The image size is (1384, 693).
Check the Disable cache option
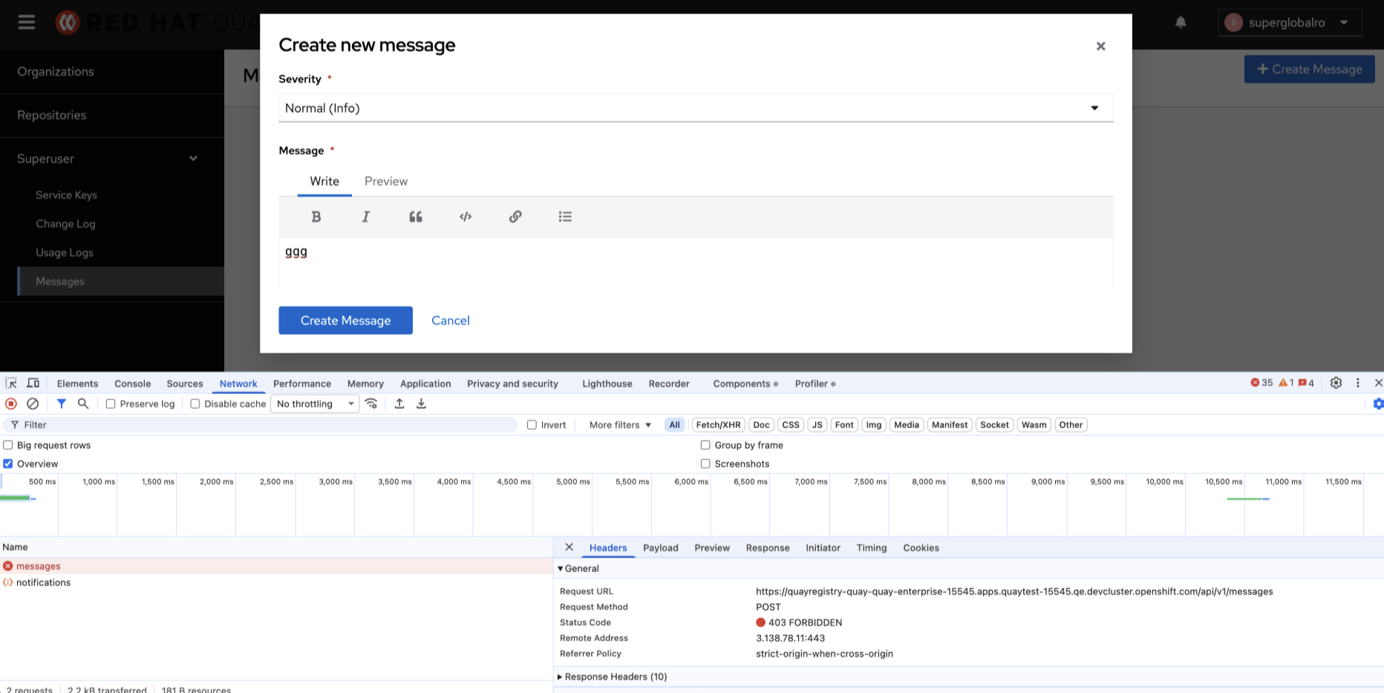(x=195, y=404)
